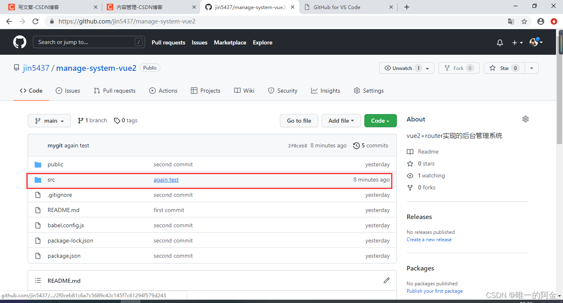563x303 pixels.
Task: Open the user avatar menu
Action: click(536, 42)
